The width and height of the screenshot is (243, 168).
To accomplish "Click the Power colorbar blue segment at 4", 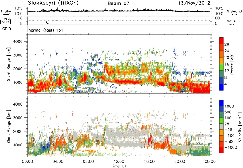I will (x=221, y=87).
